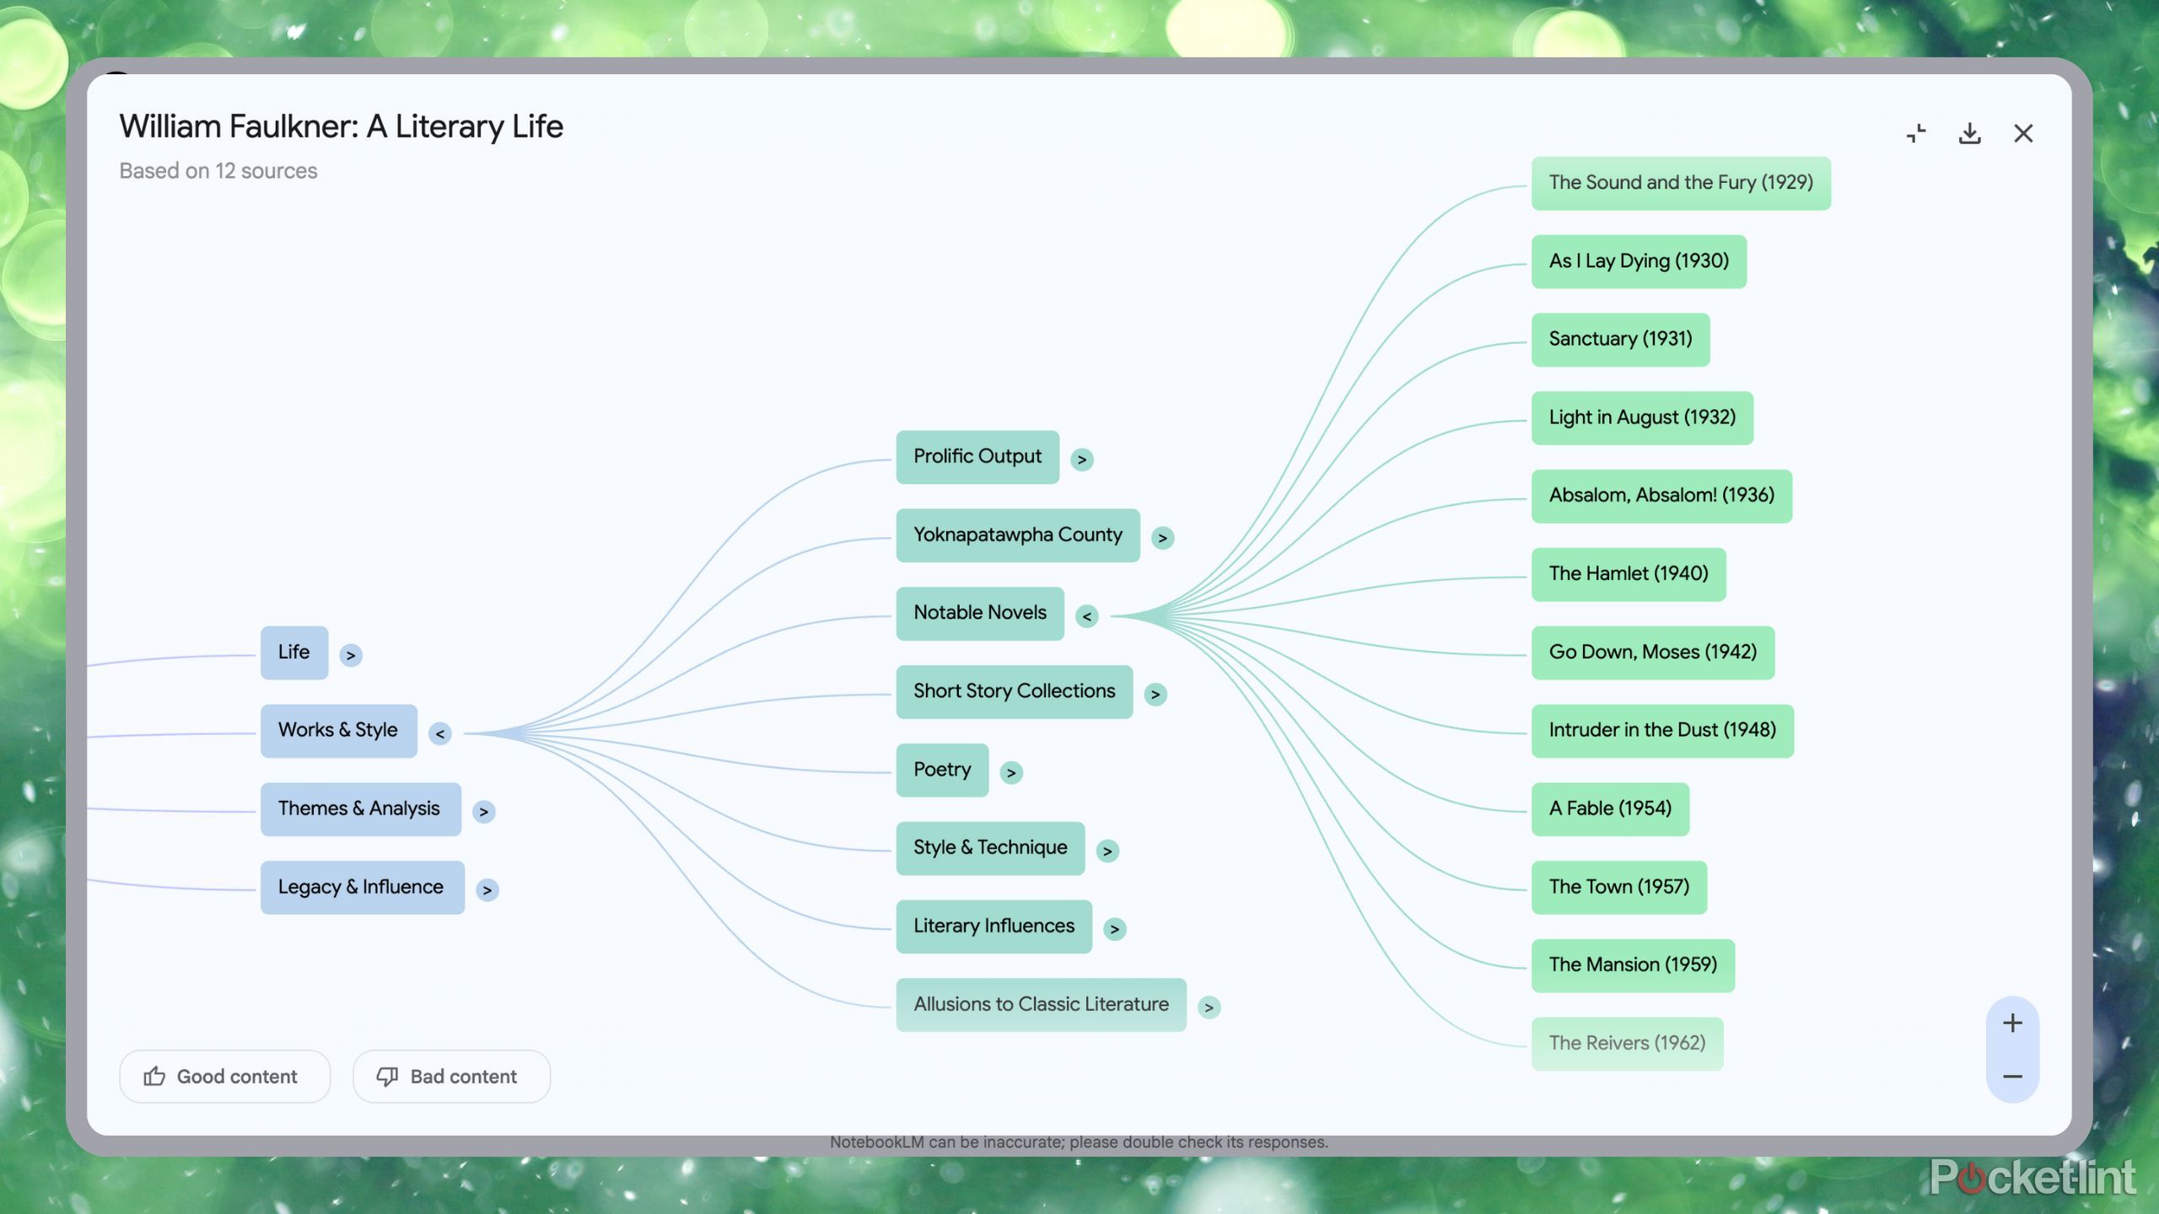Click Intruder in the Dust (1948) node

tap(1662, 731)
